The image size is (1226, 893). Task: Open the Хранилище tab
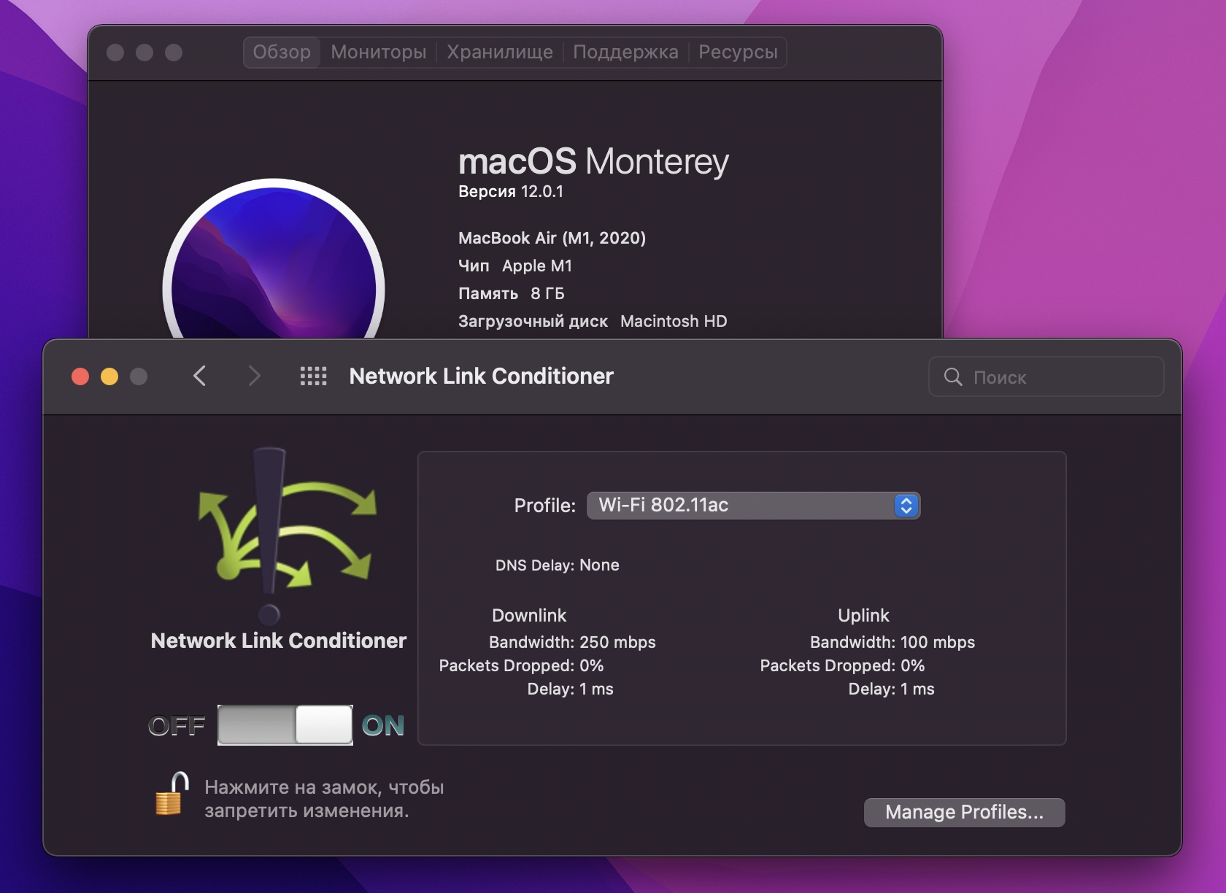(500, 53)
